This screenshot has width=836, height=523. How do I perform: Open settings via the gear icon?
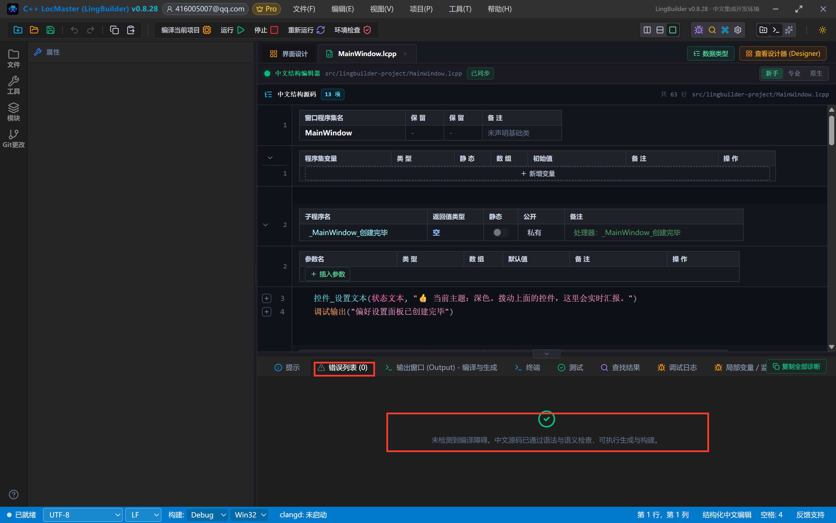(738, 30)
